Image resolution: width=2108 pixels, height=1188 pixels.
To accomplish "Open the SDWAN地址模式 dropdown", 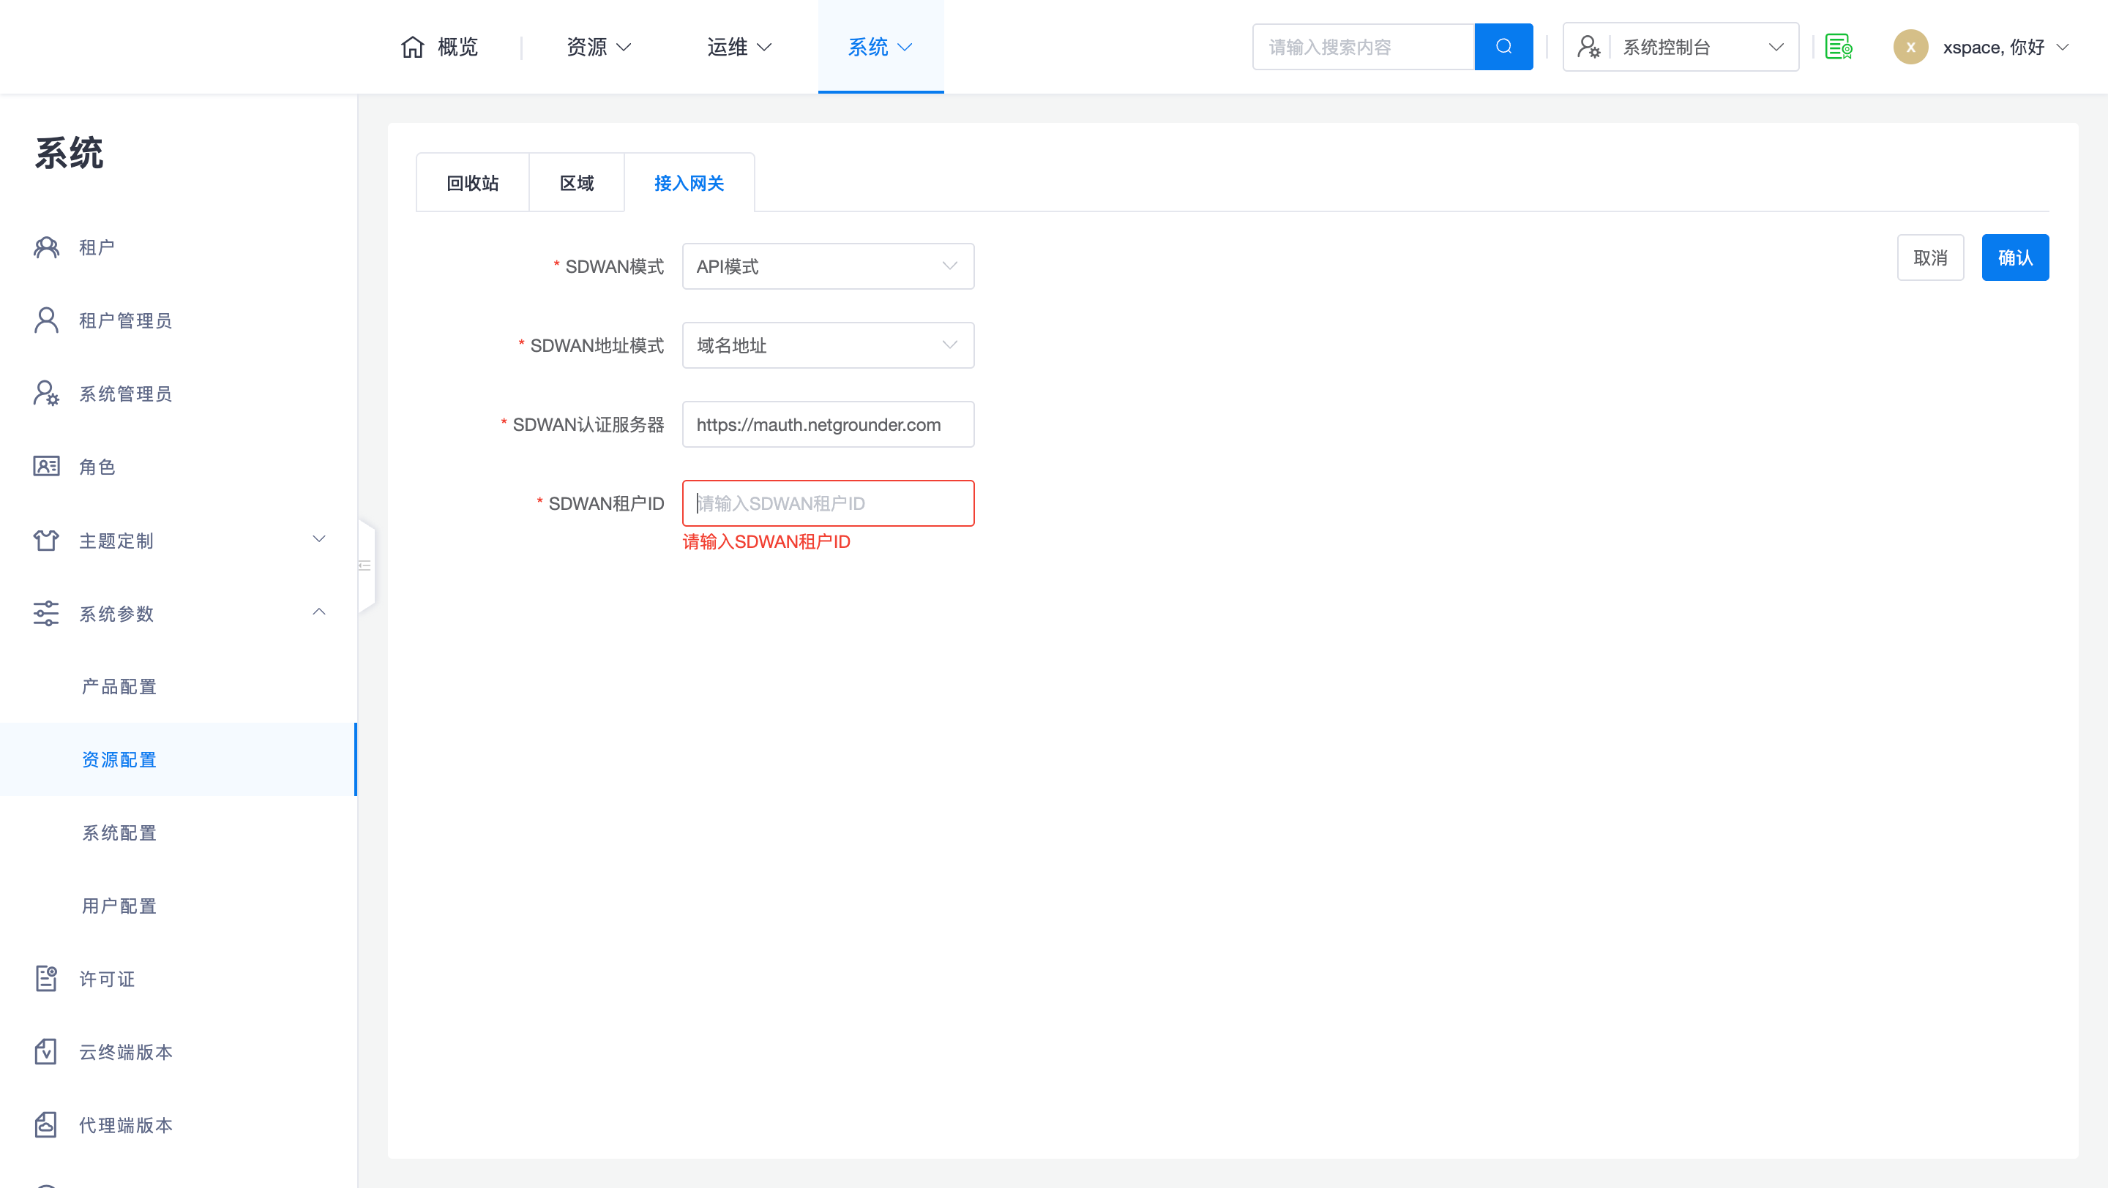I will [x=827, y=345].
